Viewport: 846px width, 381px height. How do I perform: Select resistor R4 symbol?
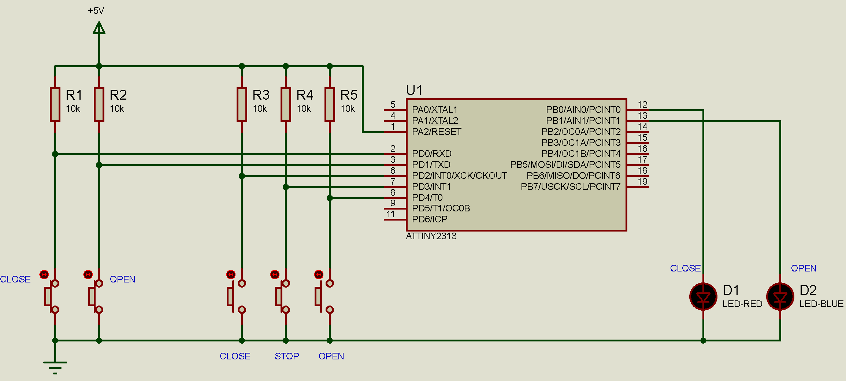286,104
